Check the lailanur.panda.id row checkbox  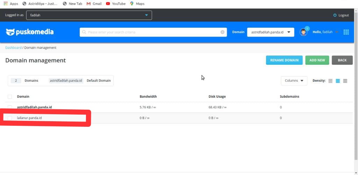tap(10, 118)
